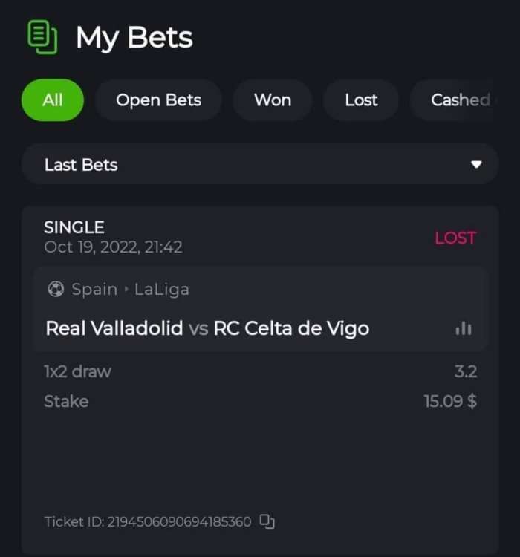Screen dimensions: 520x557
Task: Click the My Bets ticket icon
Action: point(42,37)
